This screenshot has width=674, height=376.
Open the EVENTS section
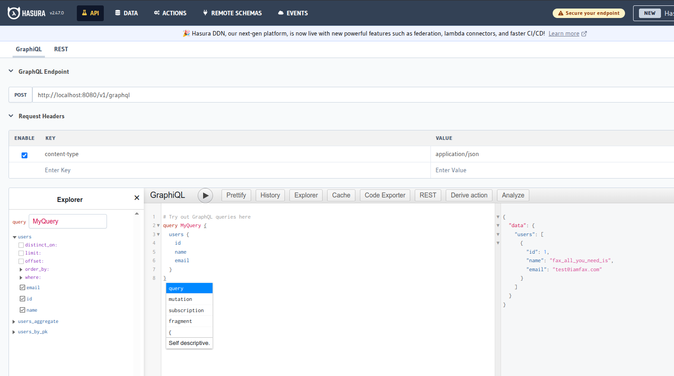tap(293, 13)
